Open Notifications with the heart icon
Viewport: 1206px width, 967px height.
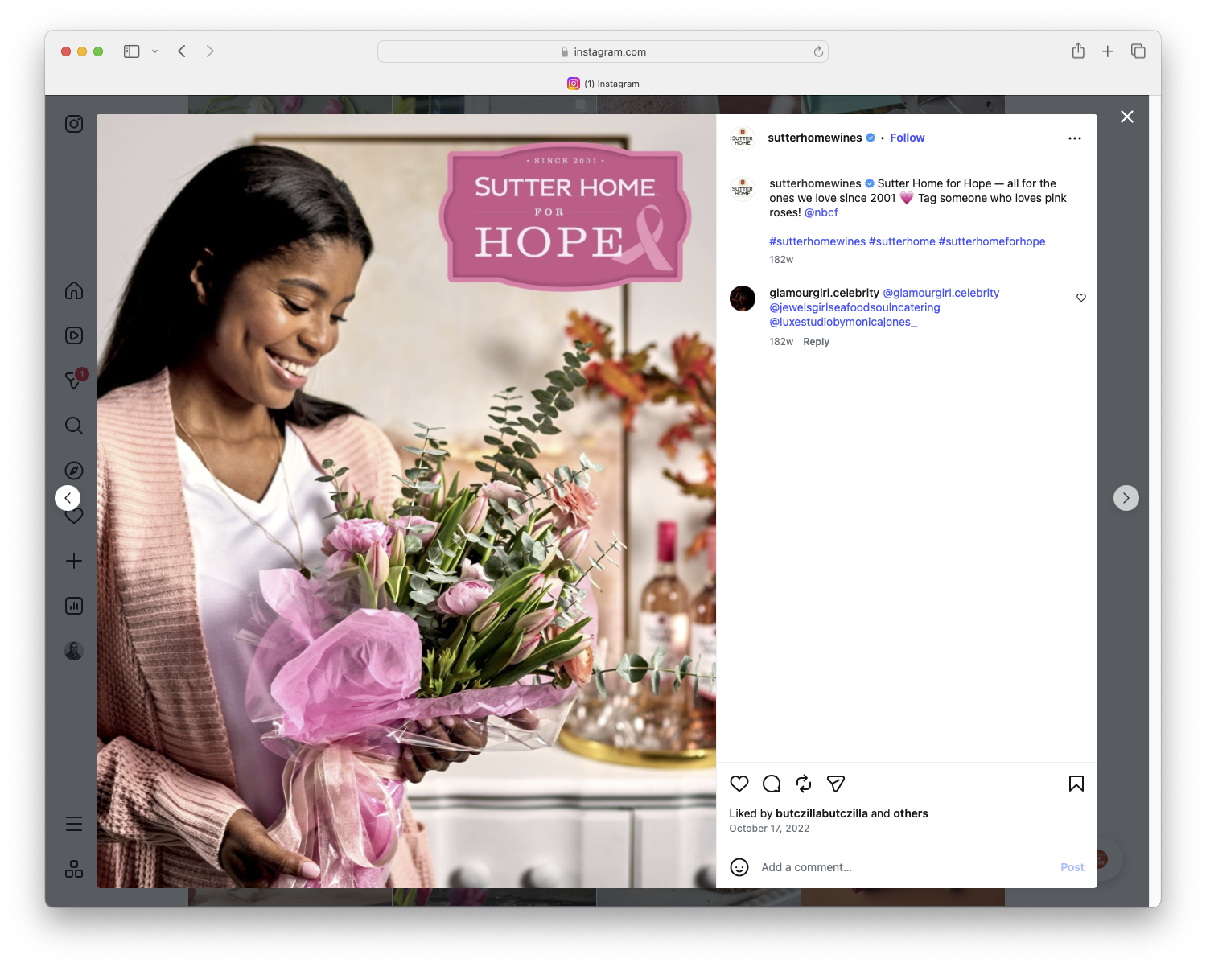pos(73,516)
